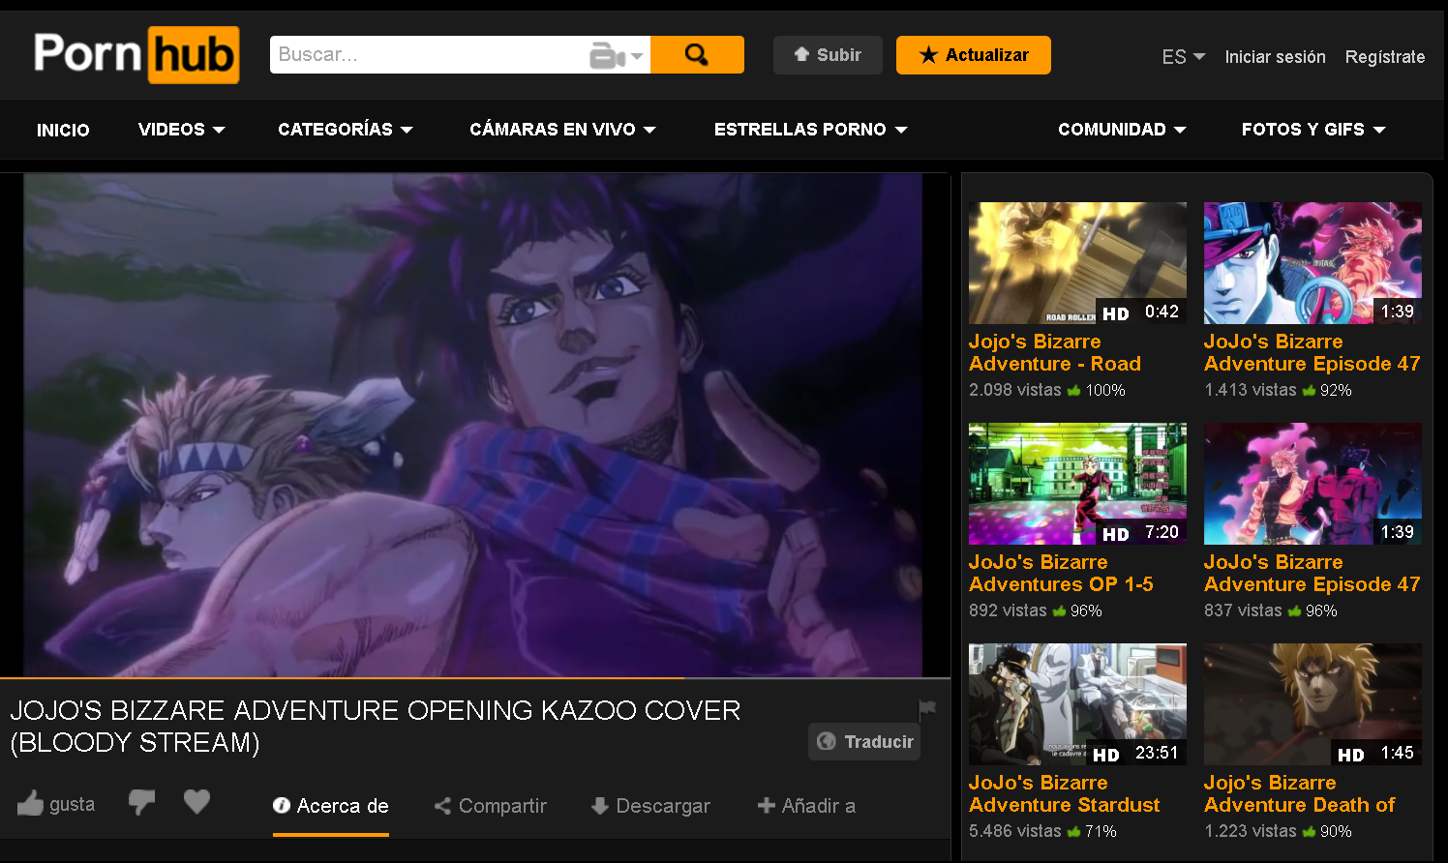Image resolution: width=1448 pixels, height=863 pixels.
Task: Open the 1:39 thumbnail with 1.413 vistas
Action: 1312,263
